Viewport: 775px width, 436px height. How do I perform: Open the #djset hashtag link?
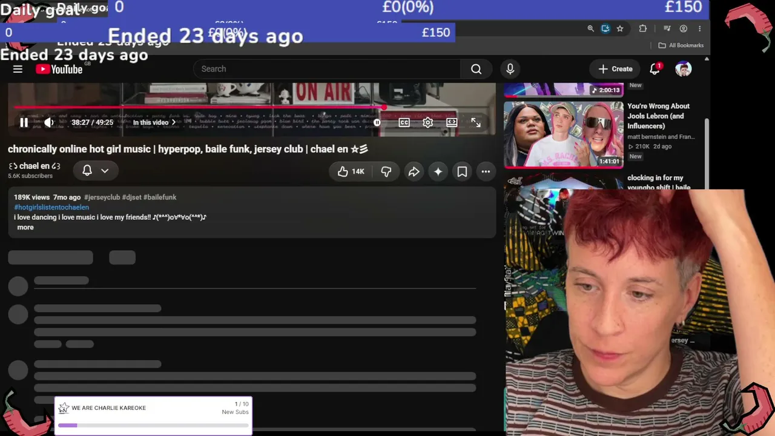click(131, 197)
